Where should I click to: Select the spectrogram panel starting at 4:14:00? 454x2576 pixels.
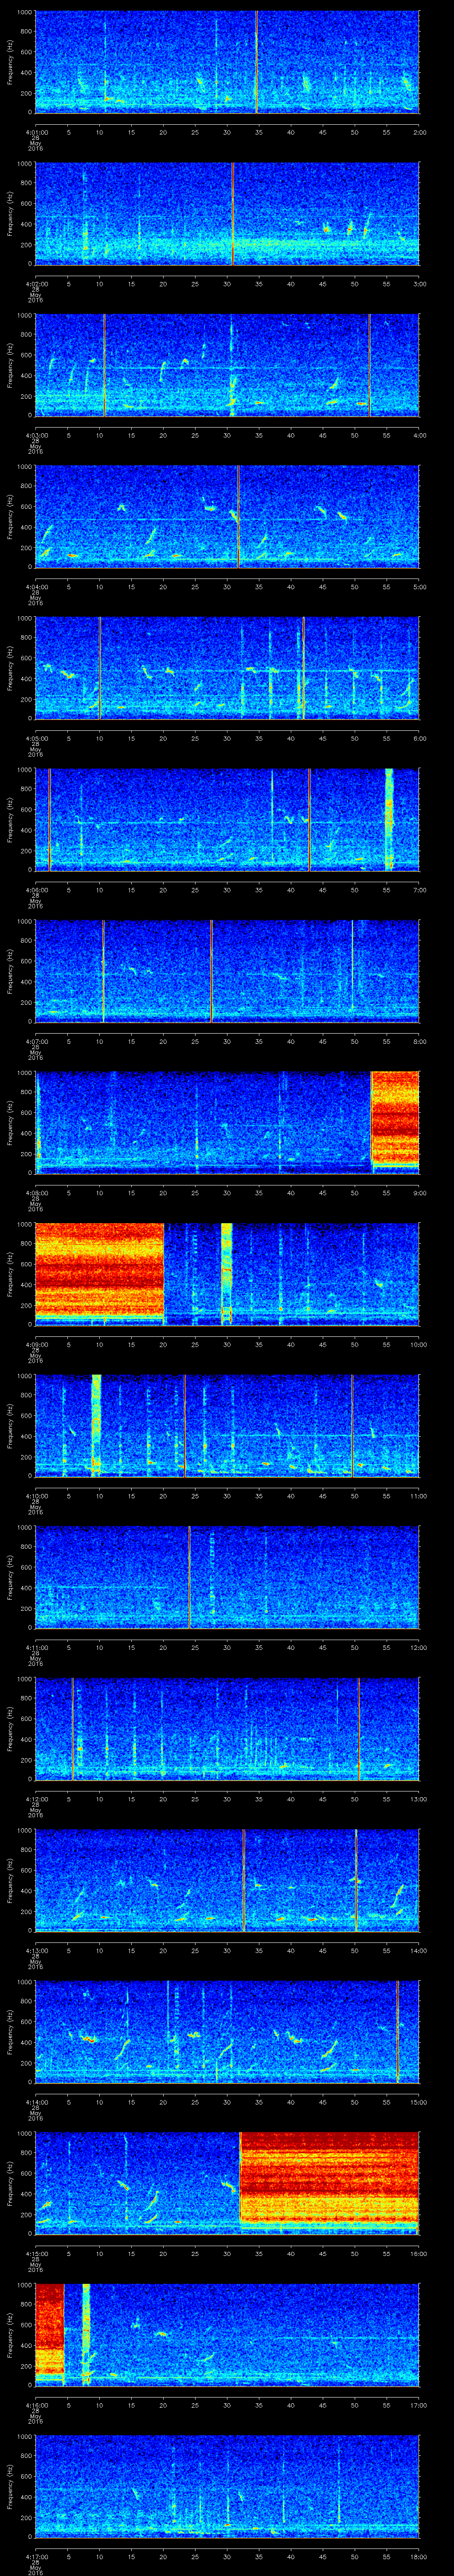(227, 2032)
